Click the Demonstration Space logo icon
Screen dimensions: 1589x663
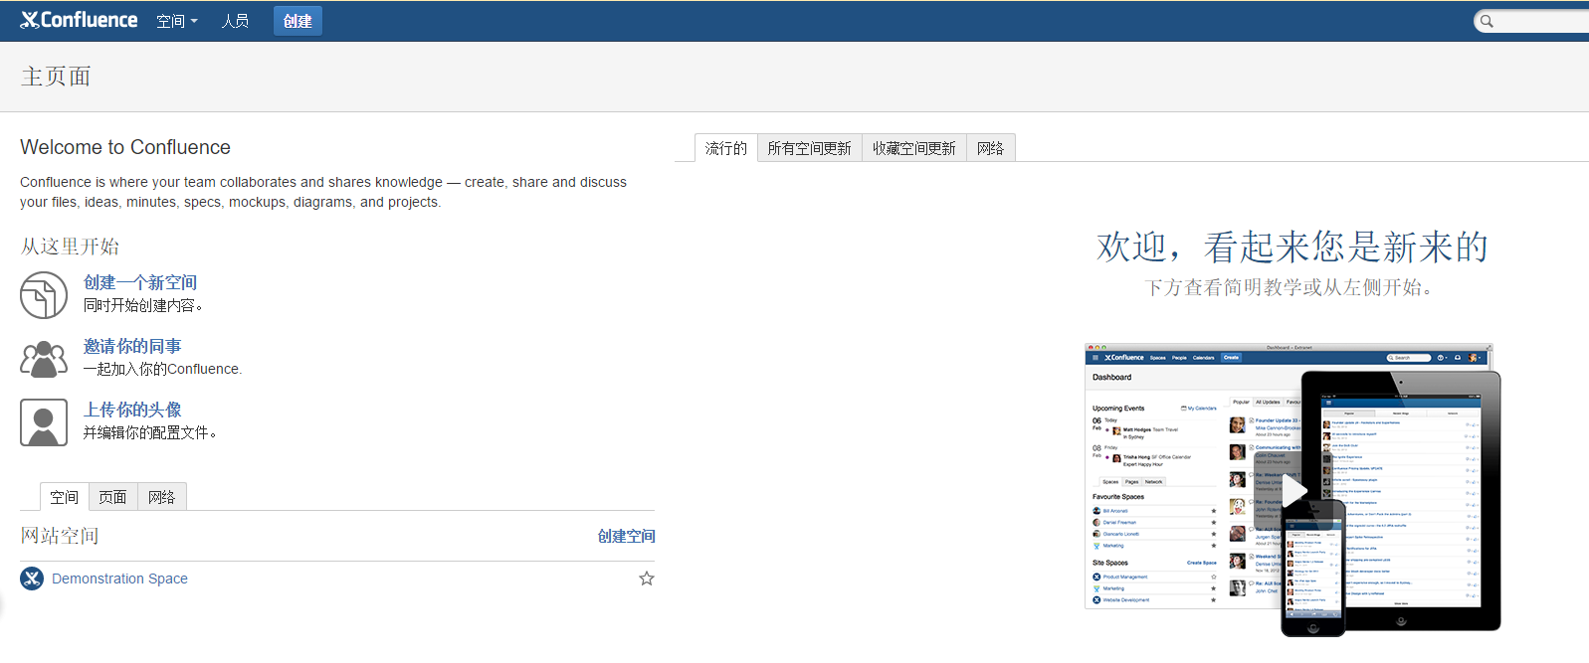32,579
